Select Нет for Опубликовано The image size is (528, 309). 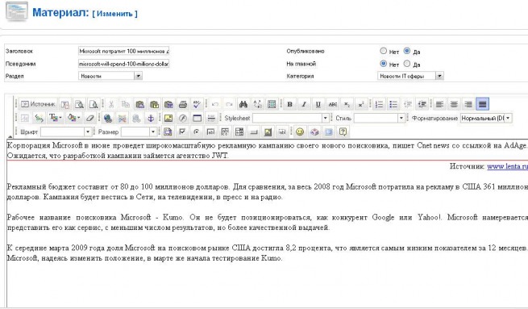click(383, 51)
